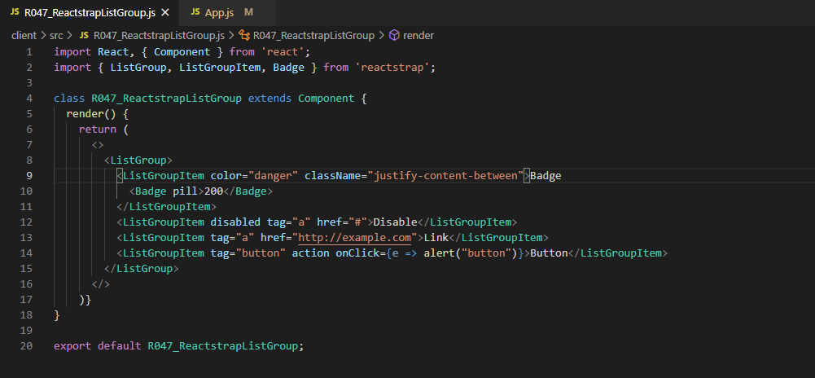Click the 'return' keyword on line 6
Viewport: 815px width, 378px height.
tap(98, 130)
